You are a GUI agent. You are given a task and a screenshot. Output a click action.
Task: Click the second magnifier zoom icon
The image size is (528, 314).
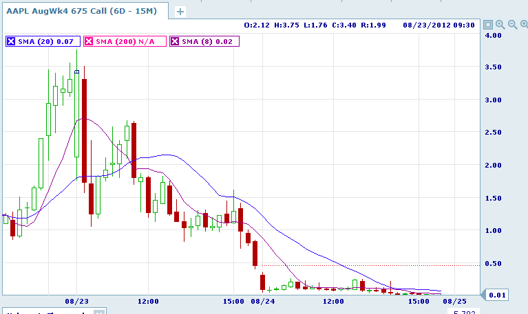tap(511, 25)
